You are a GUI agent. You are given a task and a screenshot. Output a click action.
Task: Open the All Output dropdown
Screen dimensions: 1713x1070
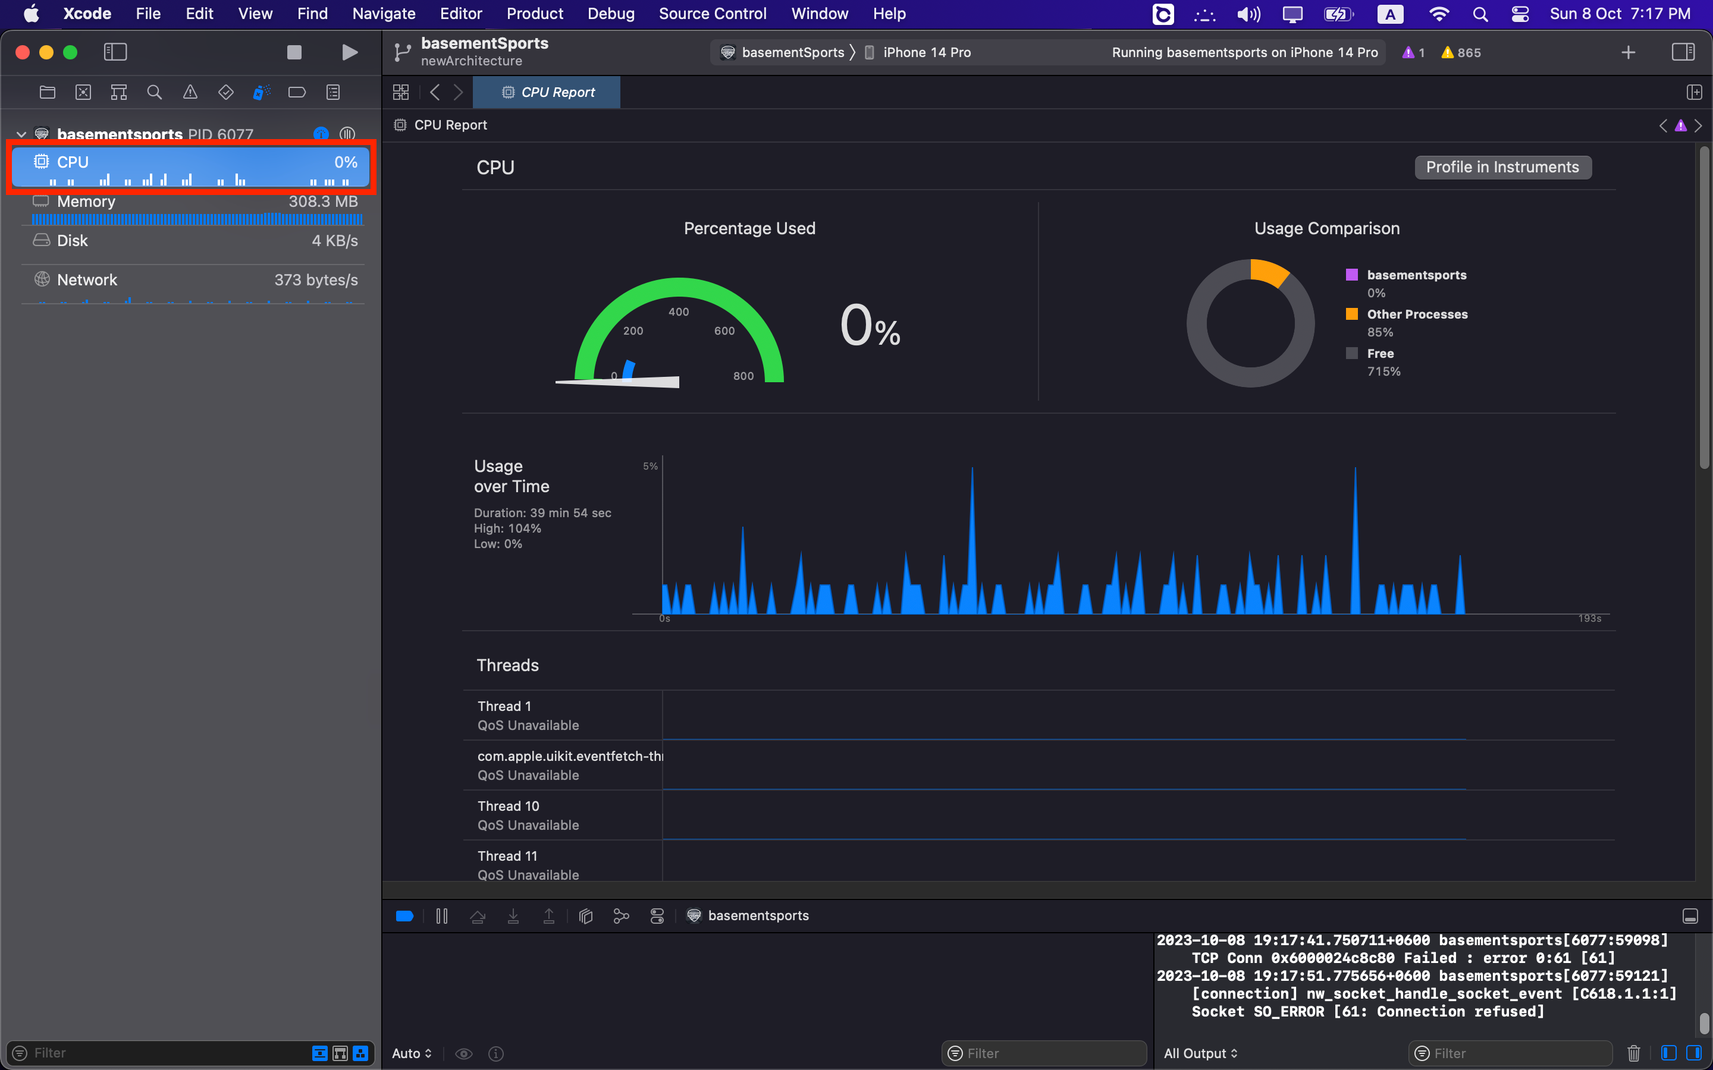point(1200,1053)
